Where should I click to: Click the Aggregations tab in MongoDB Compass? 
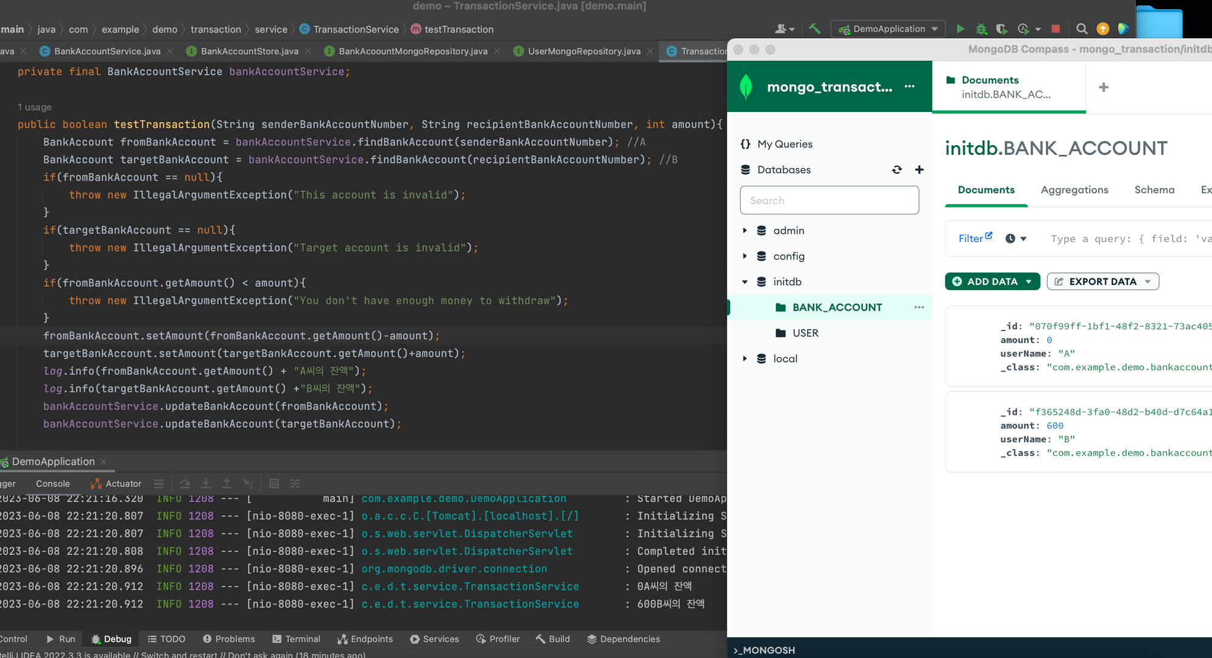coord(1074,189)
